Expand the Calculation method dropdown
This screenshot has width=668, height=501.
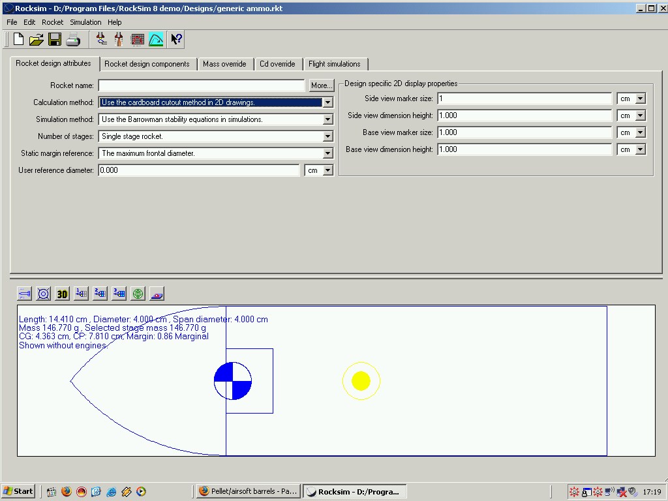pos(327,102)
